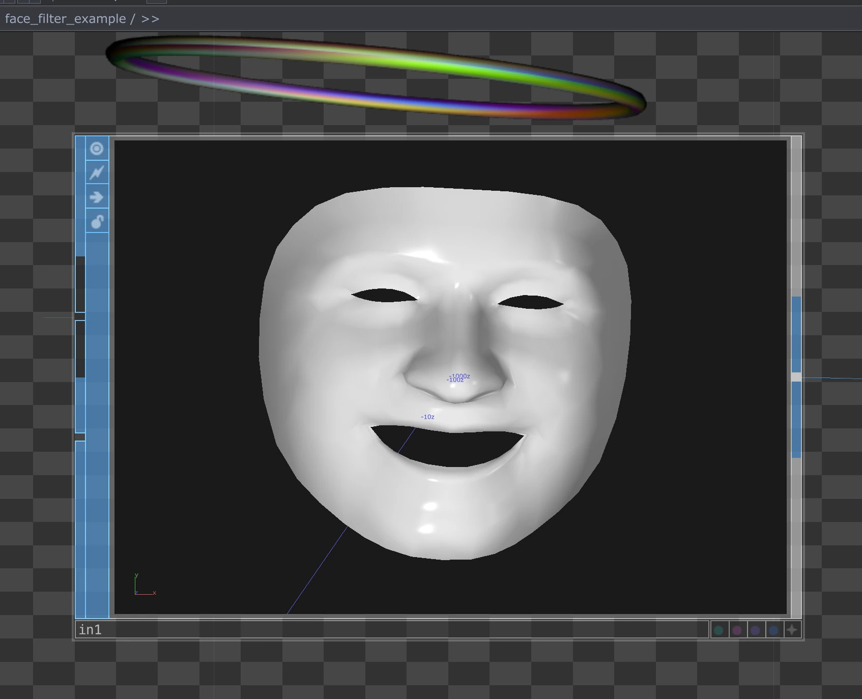Click the in1 node output connector
The image size is (862, 699).
click(796, 377)
